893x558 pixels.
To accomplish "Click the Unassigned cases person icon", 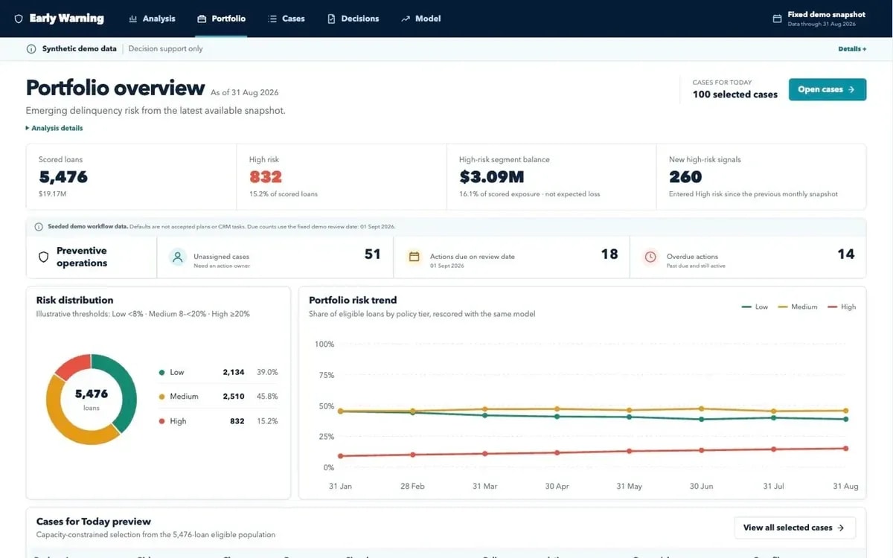I will coord(177,257).
